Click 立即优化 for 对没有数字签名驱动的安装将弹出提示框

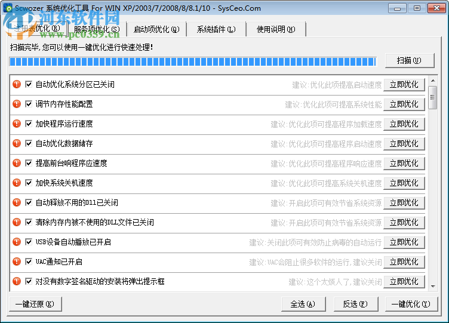point(404,281)
